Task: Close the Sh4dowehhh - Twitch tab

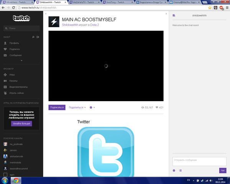Action: [66, 2]
